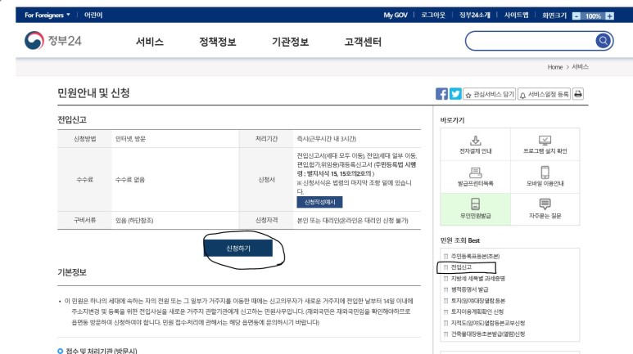Screen dimensions: 633x354
Task: Open the For Foreigners dropdown
Action: [47, 15]
